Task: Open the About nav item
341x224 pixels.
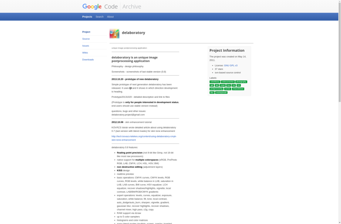Action: point(110,16)
